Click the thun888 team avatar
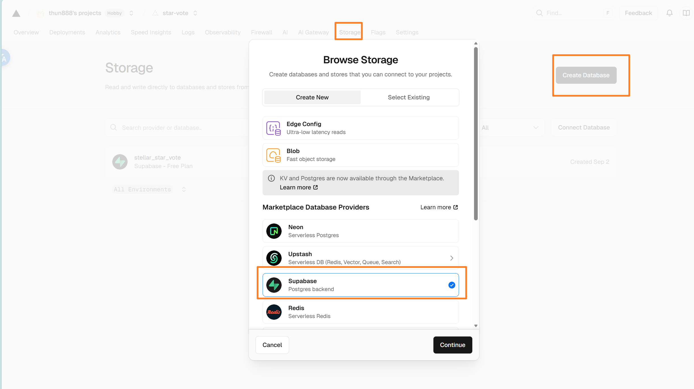 click(x=41, y=13)
